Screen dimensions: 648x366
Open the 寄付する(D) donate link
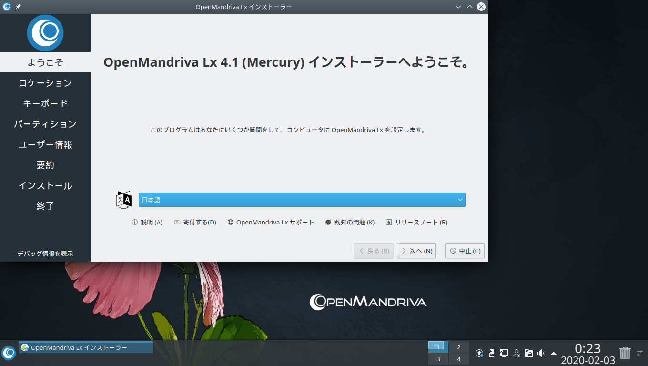[x=195, y=222]
